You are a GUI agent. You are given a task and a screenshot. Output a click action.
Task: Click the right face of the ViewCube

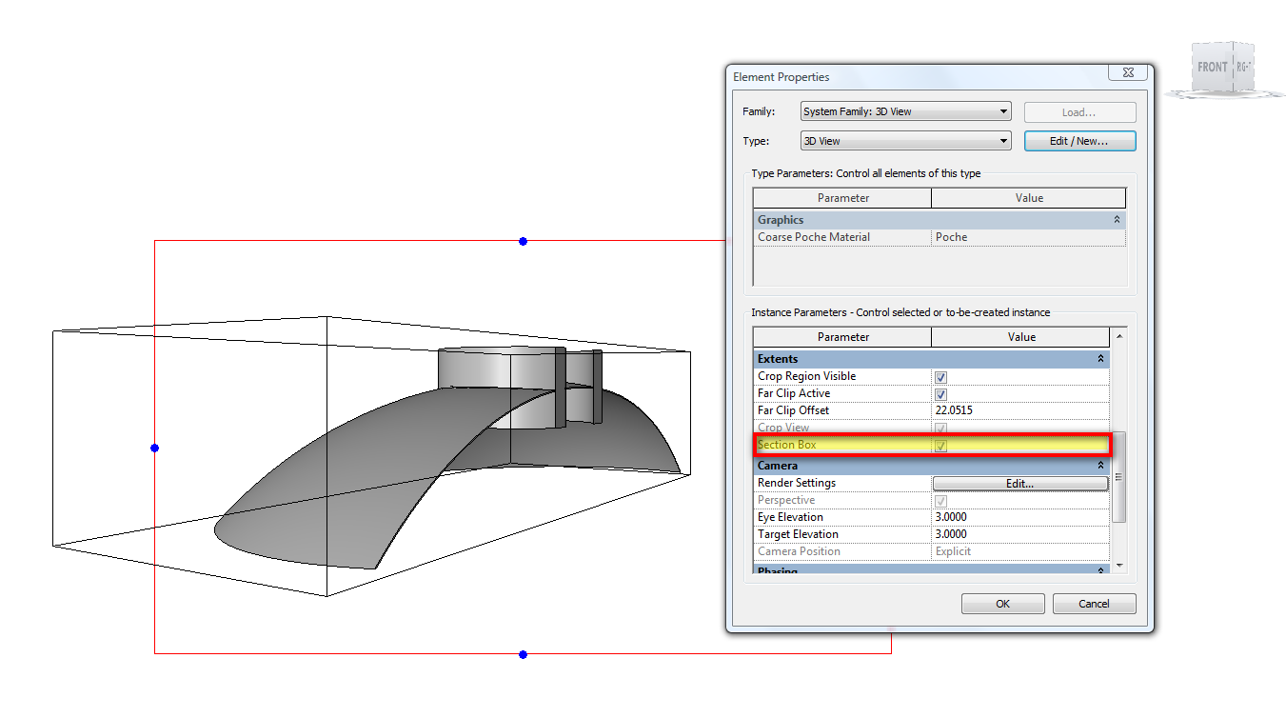[x=1243, y=68]
